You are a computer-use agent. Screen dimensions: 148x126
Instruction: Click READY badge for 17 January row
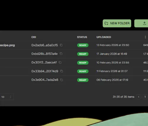coord(83,54)
